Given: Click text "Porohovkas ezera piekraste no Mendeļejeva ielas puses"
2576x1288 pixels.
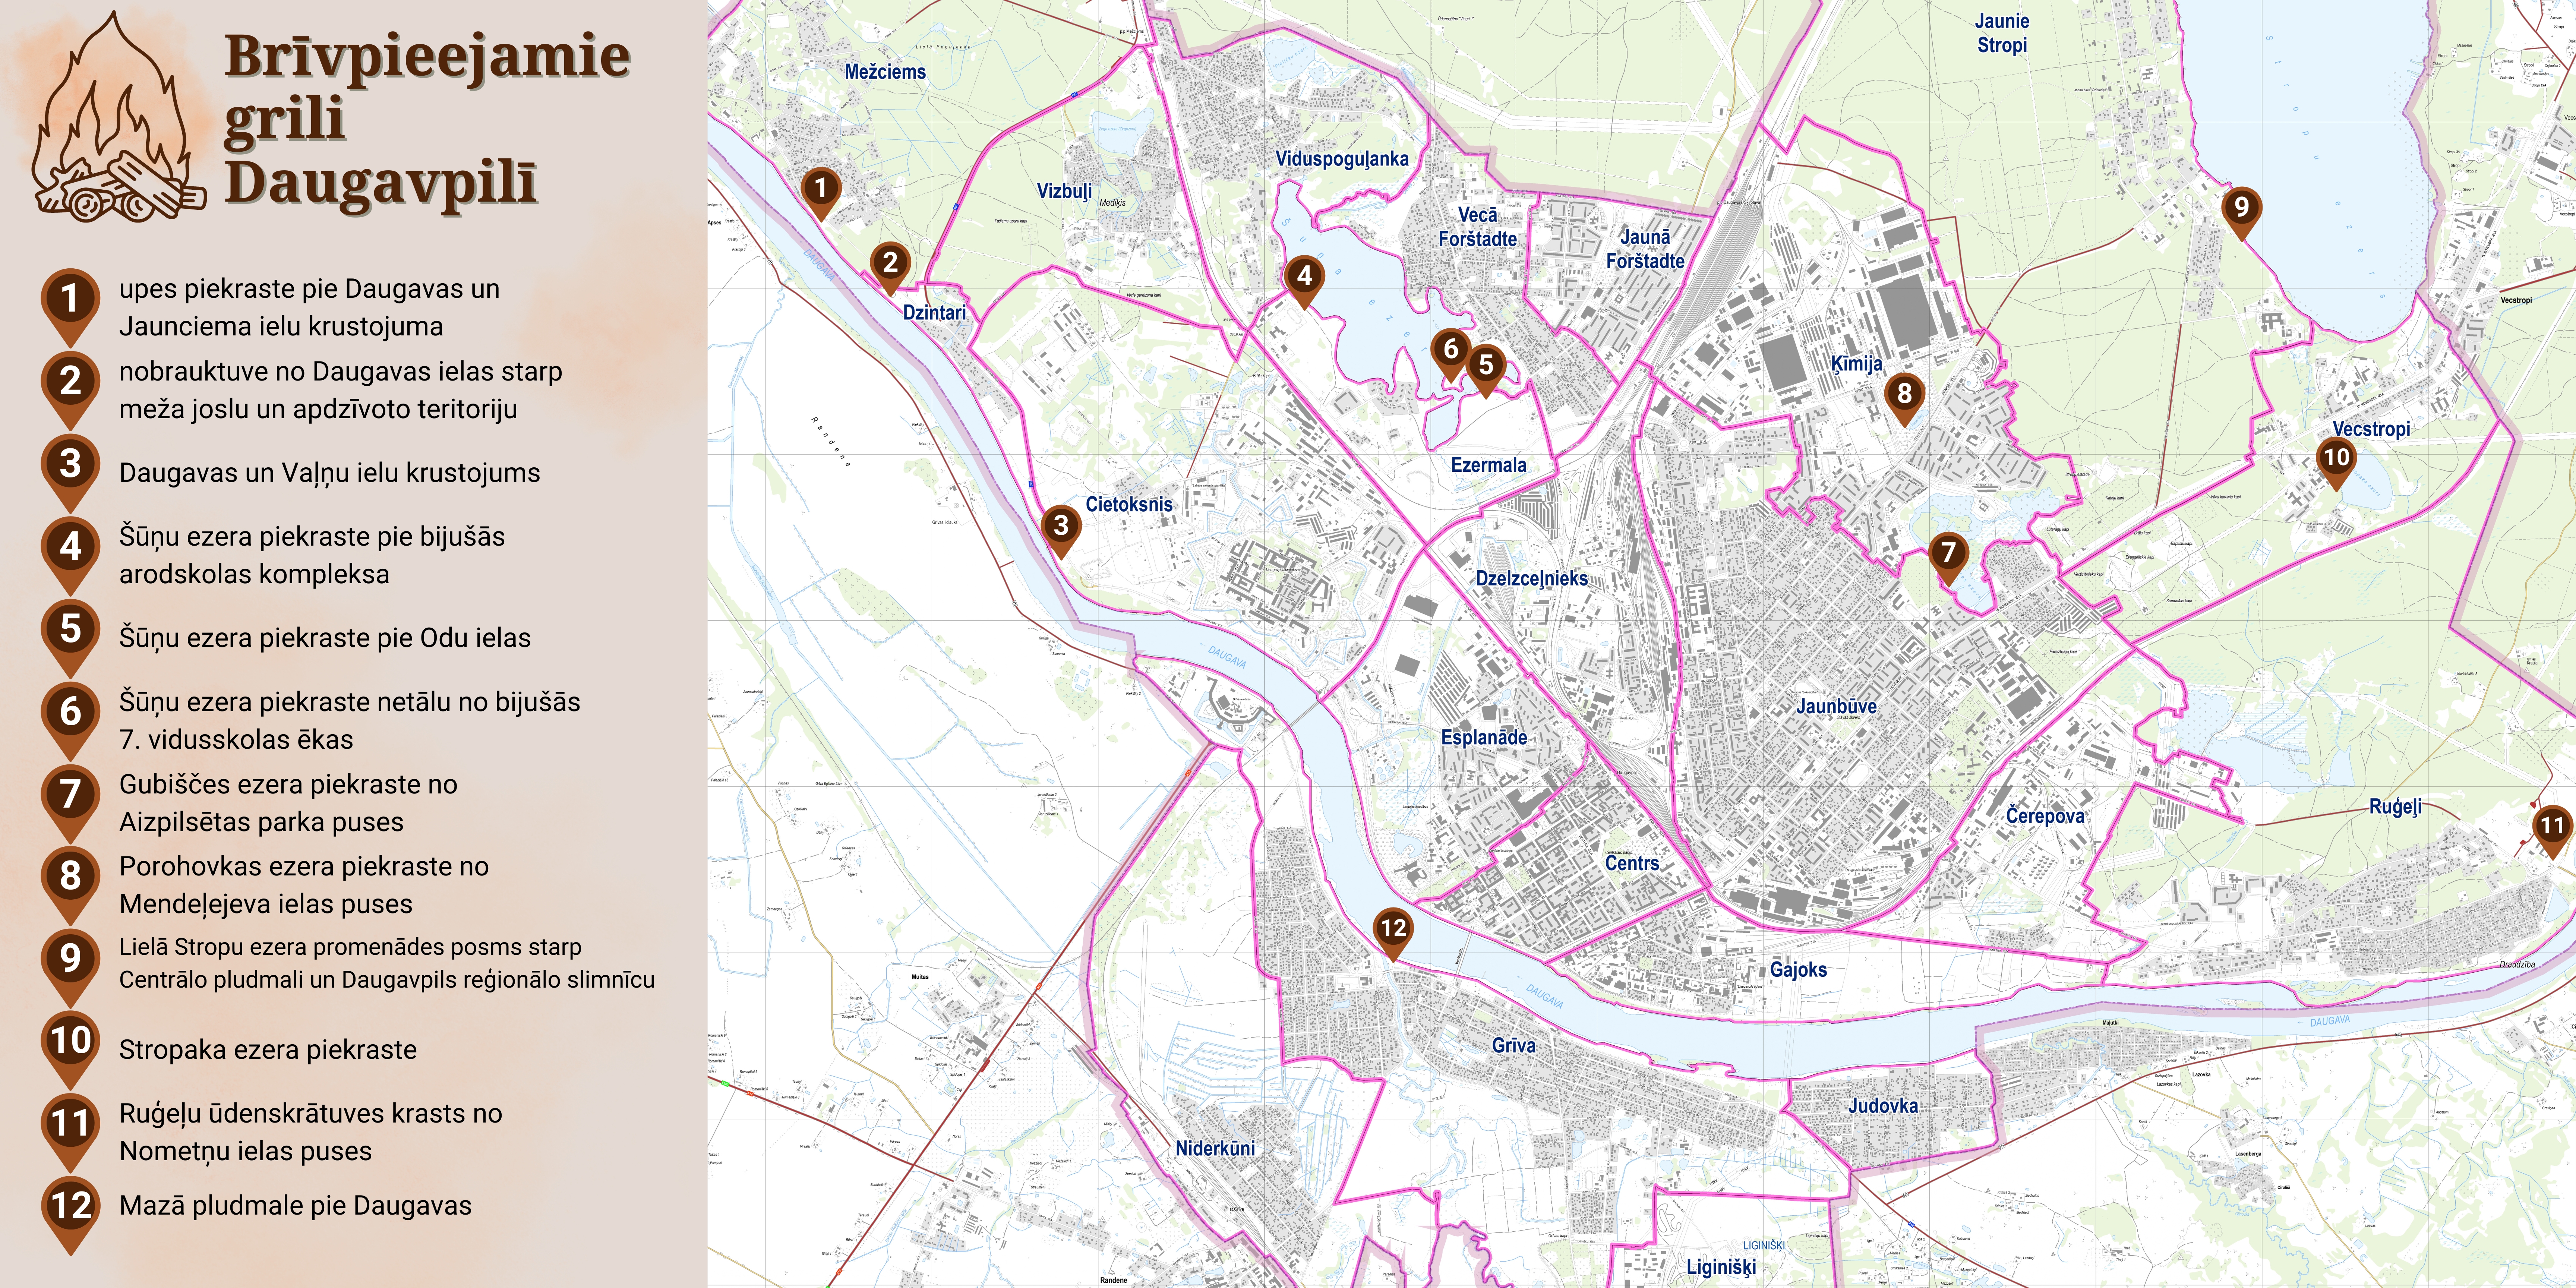Looking at the screenshot, I should pos(304,885).
